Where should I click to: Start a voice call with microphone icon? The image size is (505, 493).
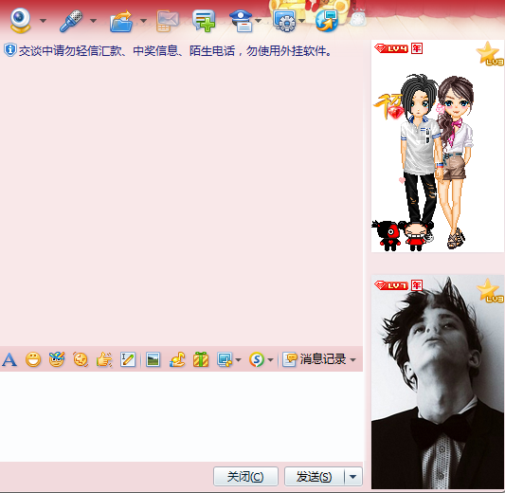71,21
